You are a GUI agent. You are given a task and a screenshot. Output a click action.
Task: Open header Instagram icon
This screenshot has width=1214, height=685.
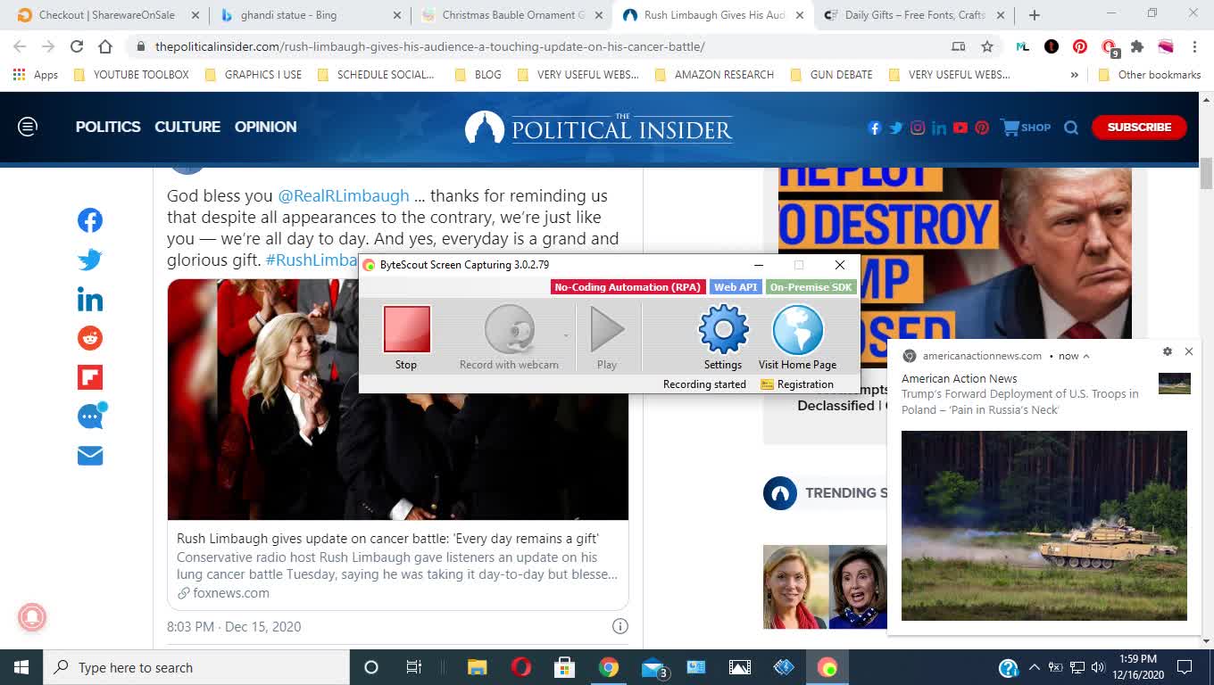pyautogui.click(x=918, y=128)
